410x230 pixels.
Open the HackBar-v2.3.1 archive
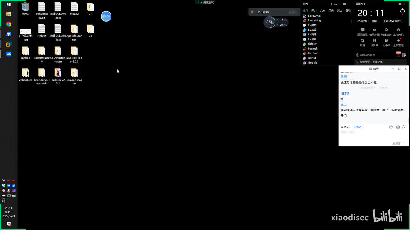(x=58, y=77)
